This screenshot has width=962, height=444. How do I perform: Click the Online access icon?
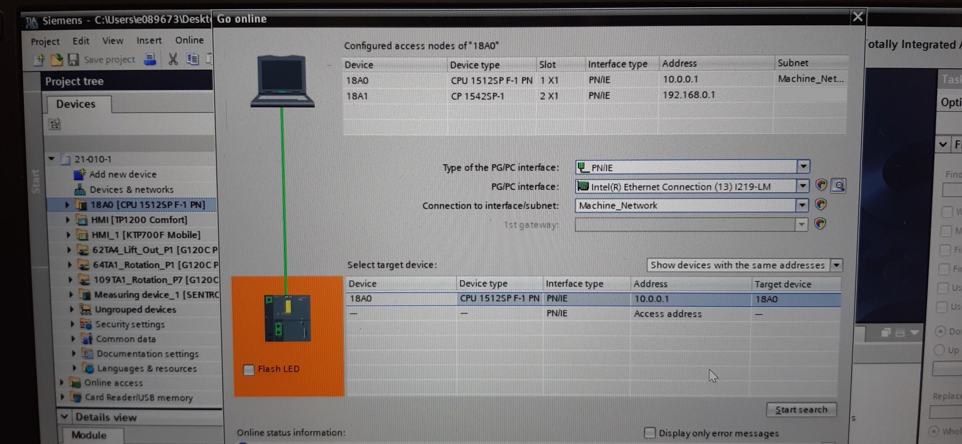click(75, 383)
